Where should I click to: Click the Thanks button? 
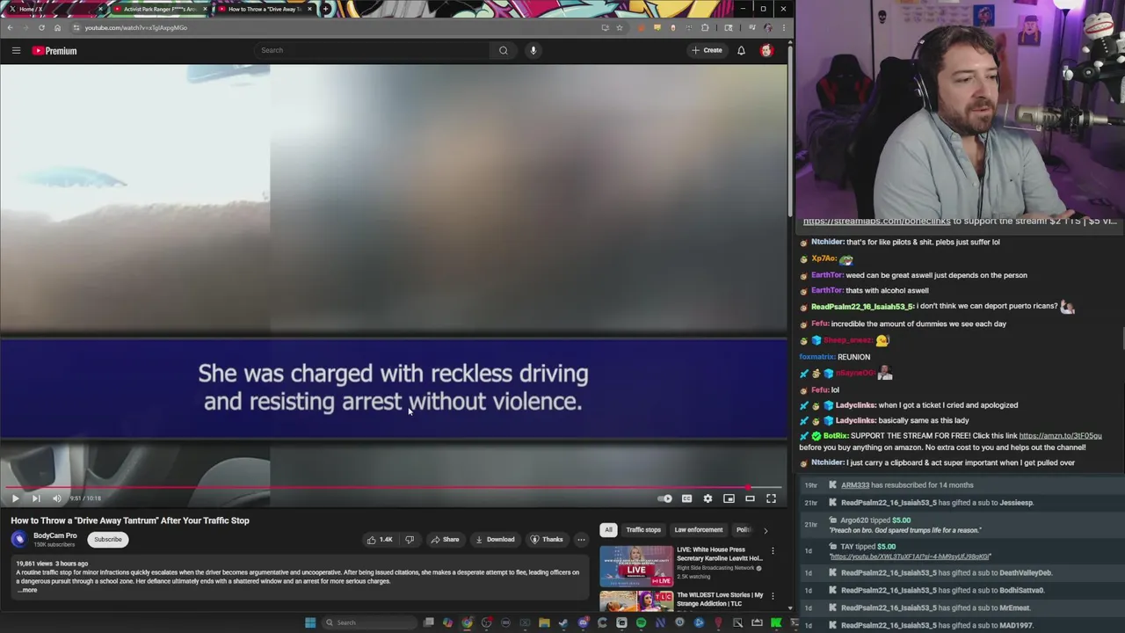[547, 540]
